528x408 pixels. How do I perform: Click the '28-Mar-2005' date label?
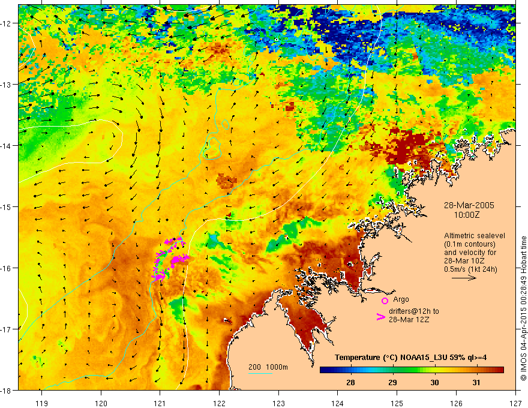click(x=469, y=205)
